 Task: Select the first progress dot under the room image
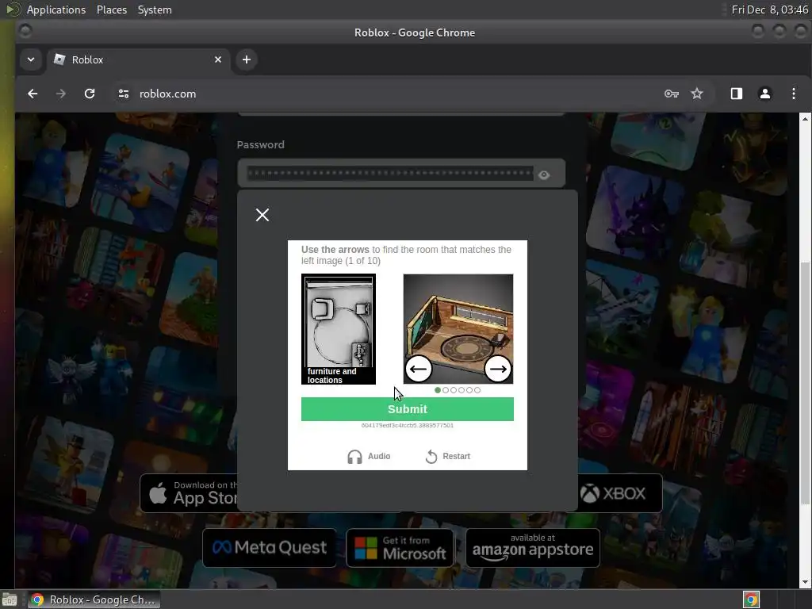[438, 390]
